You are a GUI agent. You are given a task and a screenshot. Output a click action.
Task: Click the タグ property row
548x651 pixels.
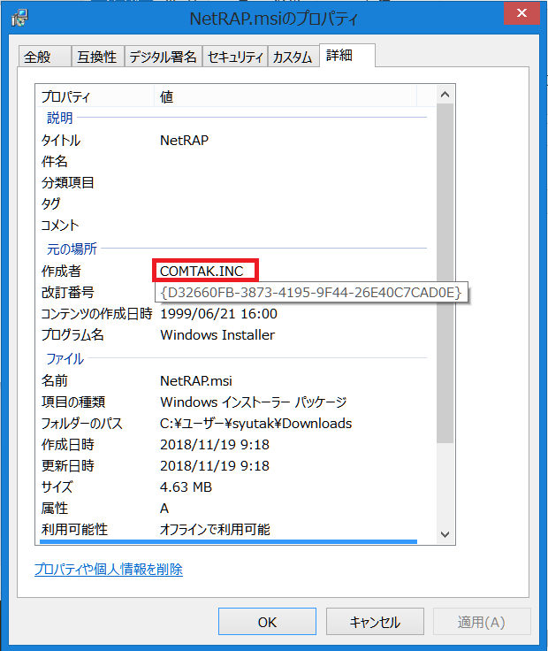[x=236, y=203]
